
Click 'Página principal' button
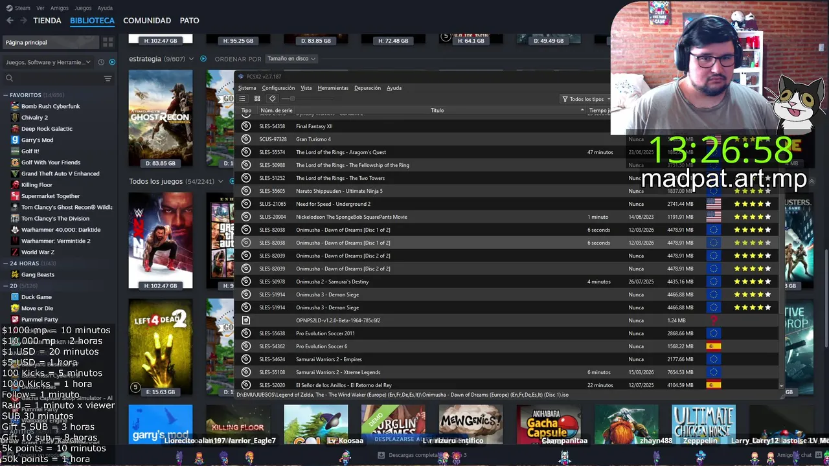[51, 42]
